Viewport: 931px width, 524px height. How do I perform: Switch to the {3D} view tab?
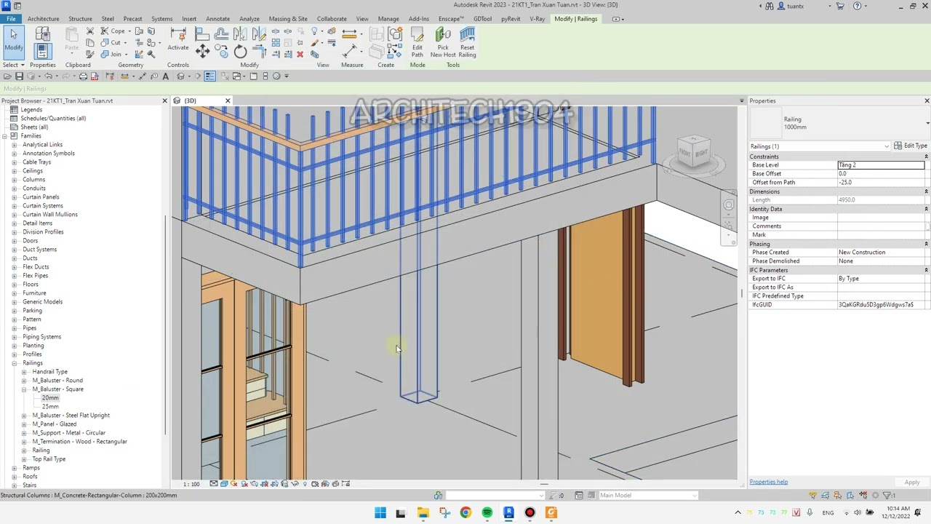click(190, 100)
